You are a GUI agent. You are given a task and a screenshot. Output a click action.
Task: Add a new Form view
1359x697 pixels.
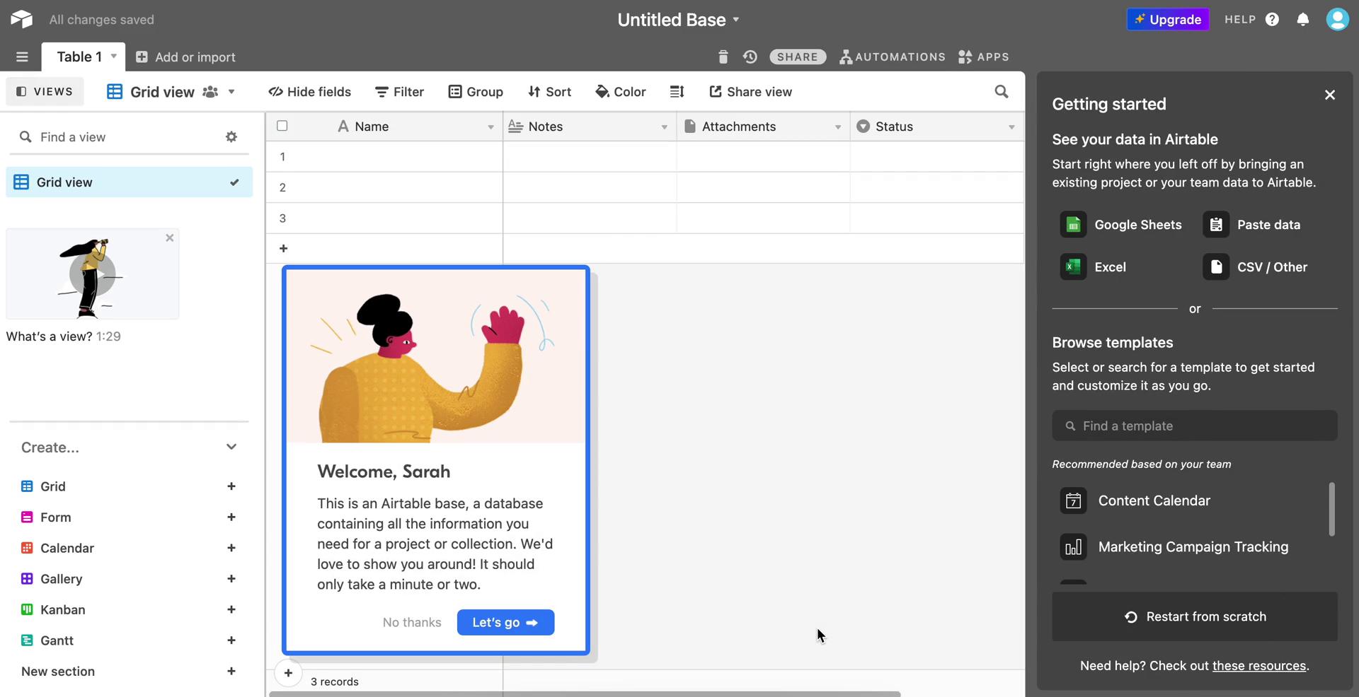231,517
